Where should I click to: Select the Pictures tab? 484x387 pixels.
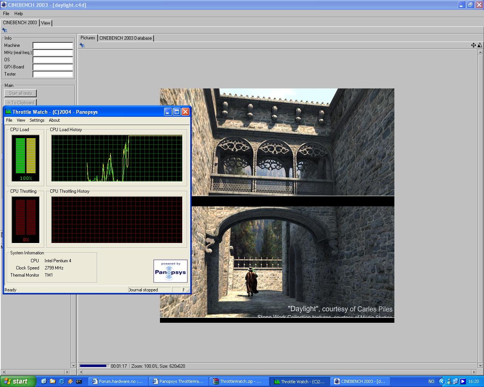point(88,38)
